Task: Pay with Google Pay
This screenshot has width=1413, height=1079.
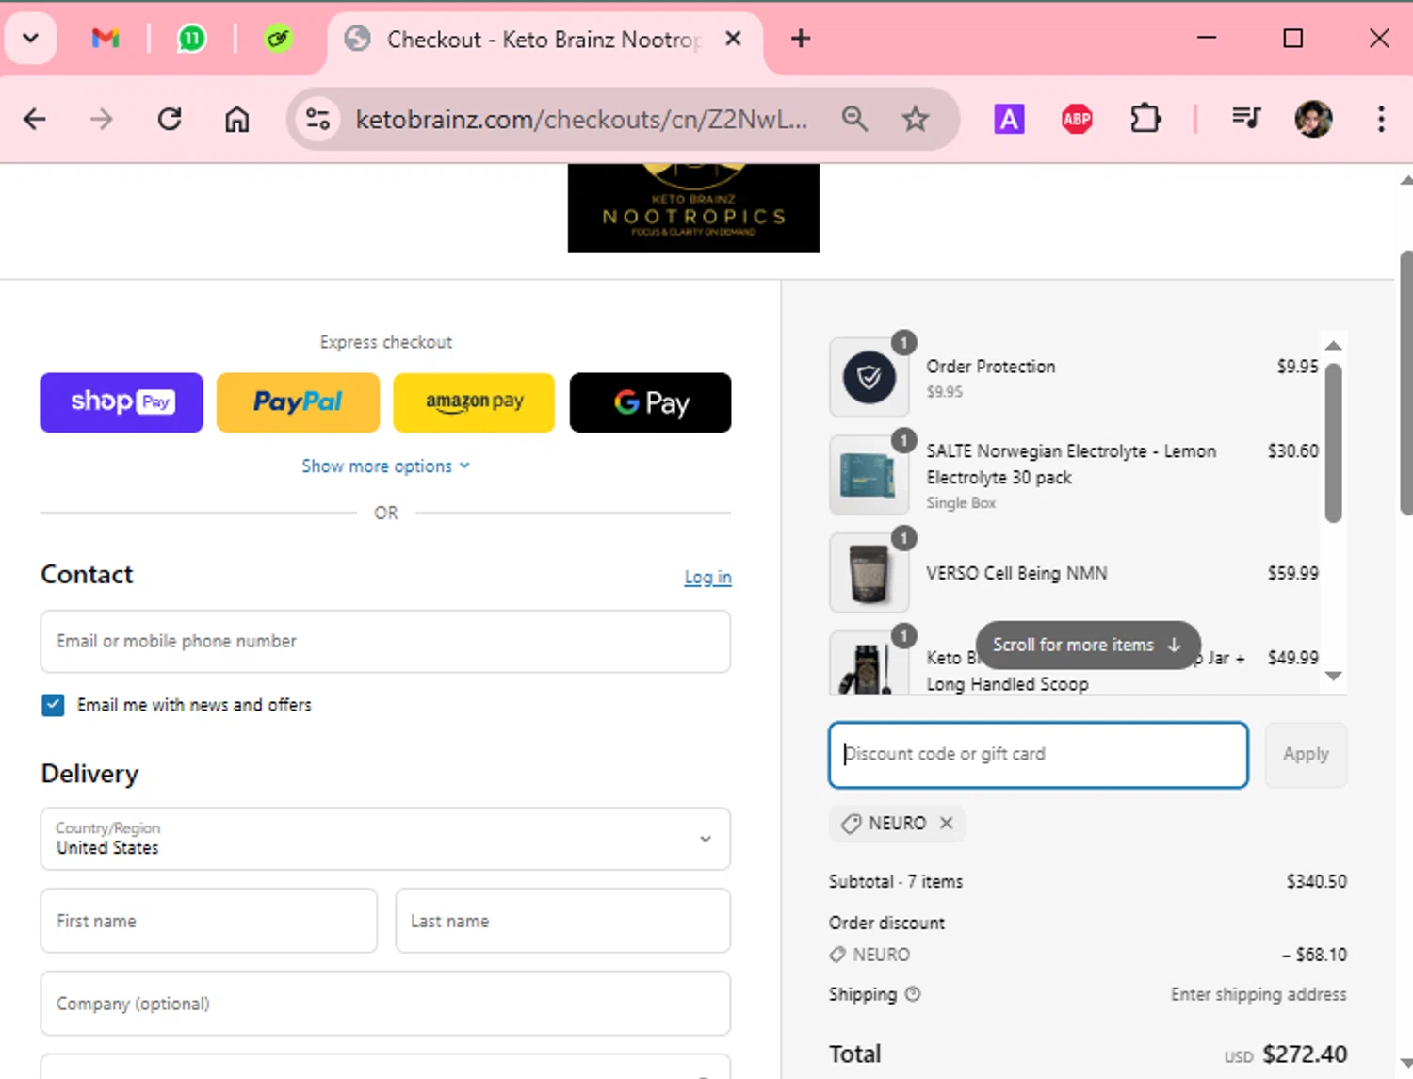Action: coord(650,402)
